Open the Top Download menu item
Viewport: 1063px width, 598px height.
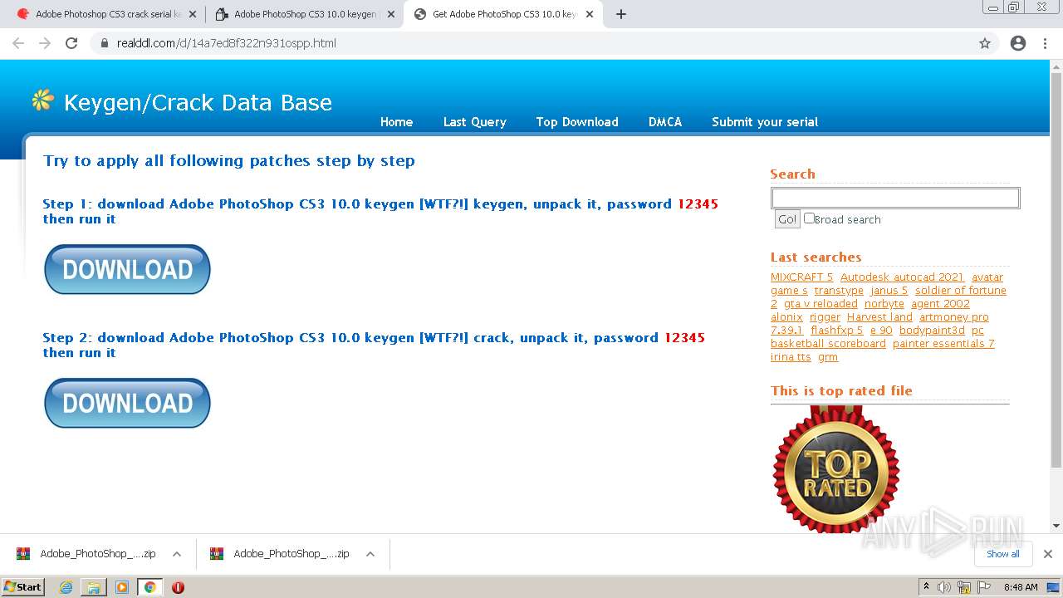(577, 121)
